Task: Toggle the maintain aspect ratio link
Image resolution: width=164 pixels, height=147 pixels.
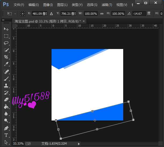Action: coord(101,14)
